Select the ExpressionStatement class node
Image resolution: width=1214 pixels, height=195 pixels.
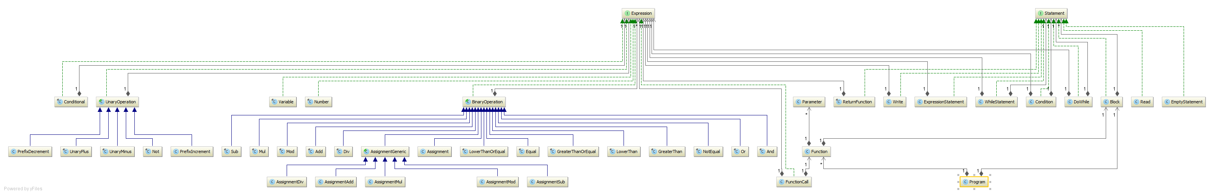(x=941, y=101)
